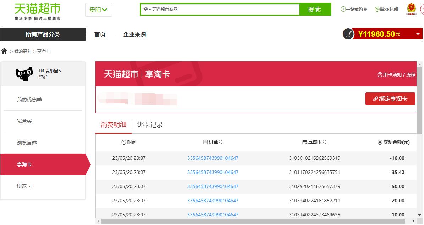Open 所有产品分类 menu

pyautogui.click(x=43, y=34)
